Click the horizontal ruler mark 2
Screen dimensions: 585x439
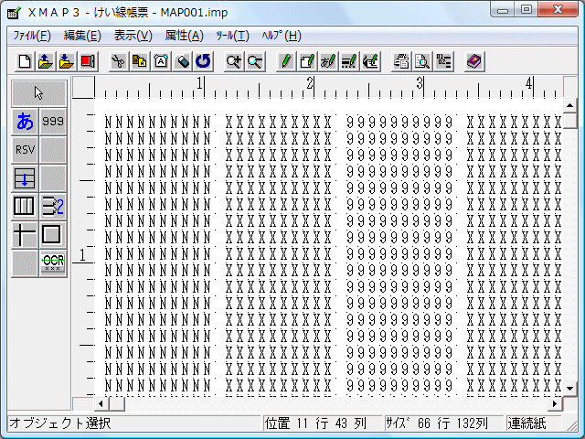[310, 83]
